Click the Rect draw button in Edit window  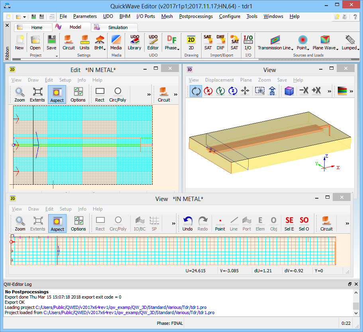(x=100, y=95)
